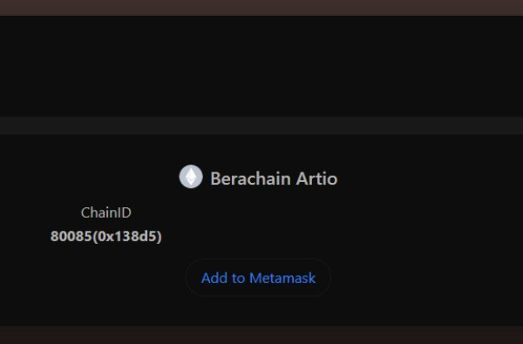523x344 pixels.
Task: Click the word Metamask in the blue link
Action: coord(282,278)
